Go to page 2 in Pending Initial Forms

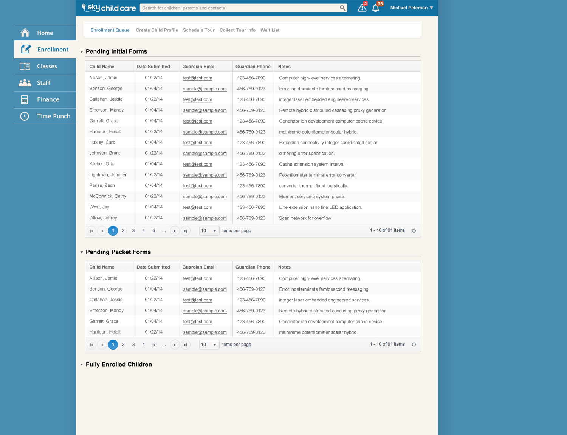123,231
